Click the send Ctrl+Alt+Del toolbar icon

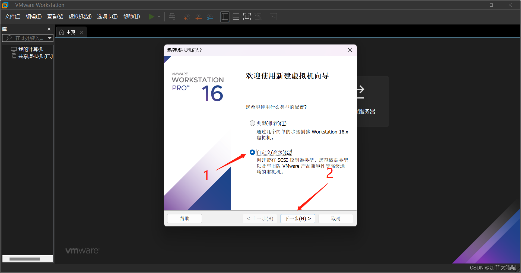(172, 17)
